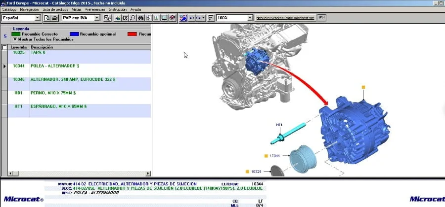This screenshot has width=445, height=207.
Task: Select the POLEA - ALTERNADOR row
Action: (79, 70)
